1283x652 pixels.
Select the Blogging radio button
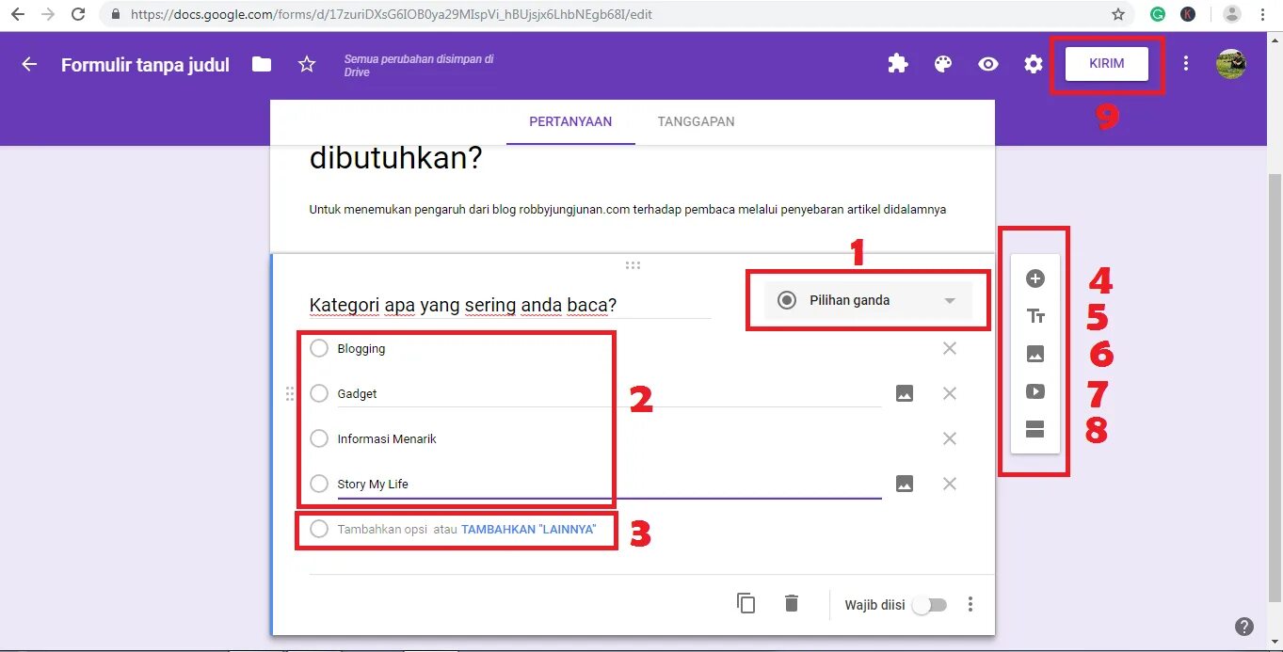click(x=319, y=348)
